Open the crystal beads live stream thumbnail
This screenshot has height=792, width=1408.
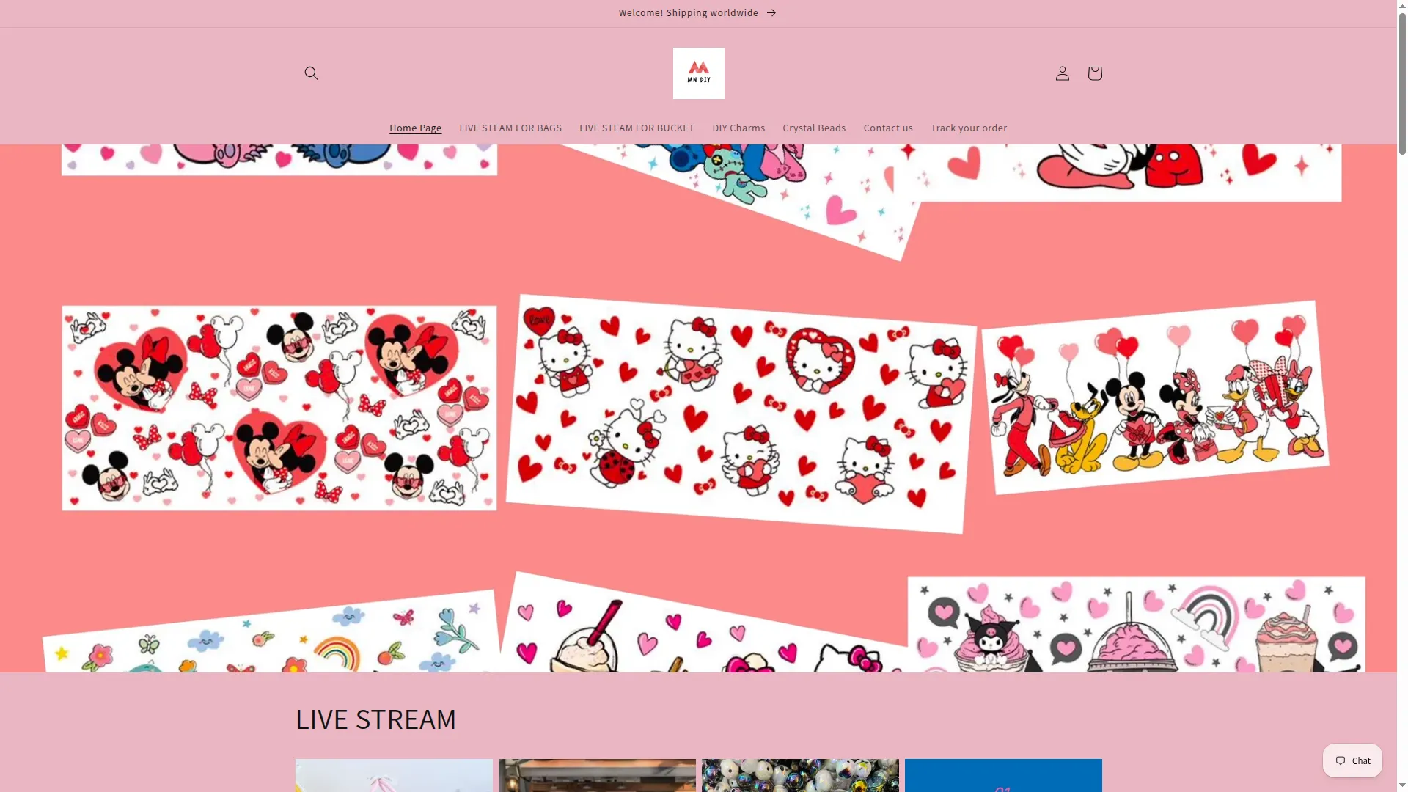(800, 775)
